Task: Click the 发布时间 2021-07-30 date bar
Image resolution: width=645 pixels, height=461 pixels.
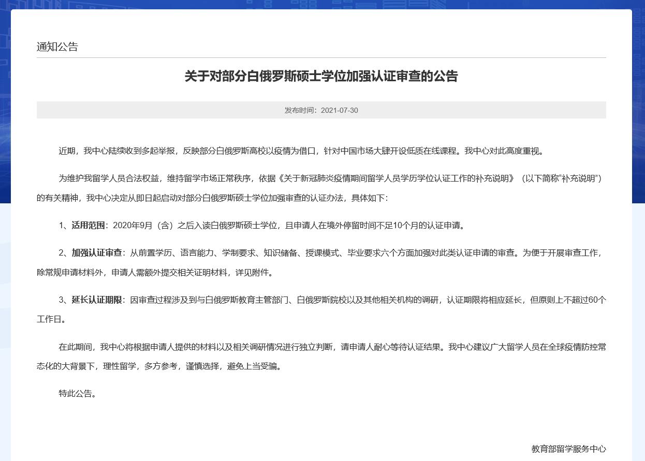Action: (321, 110)
